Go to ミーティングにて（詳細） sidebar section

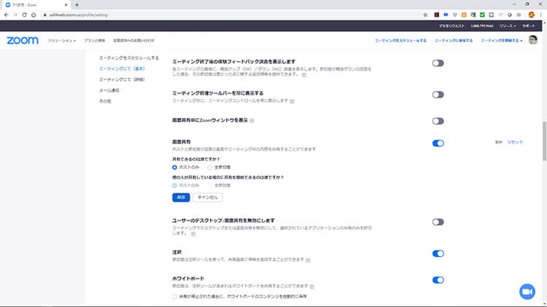pos(121,79)
